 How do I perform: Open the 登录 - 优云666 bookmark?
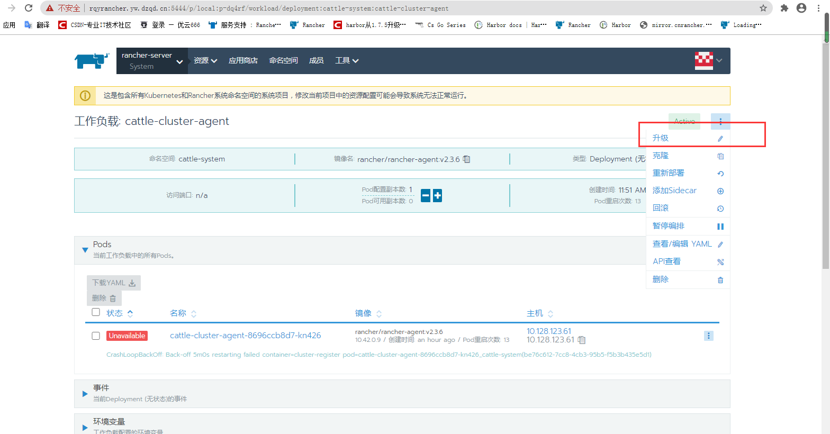(x=170, y=25)
